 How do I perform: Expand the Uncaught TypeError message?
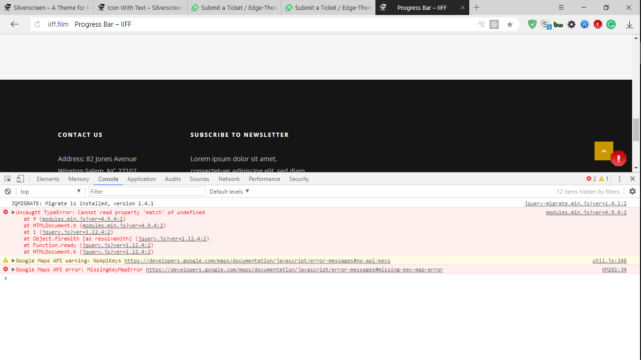tap(14, 212)
